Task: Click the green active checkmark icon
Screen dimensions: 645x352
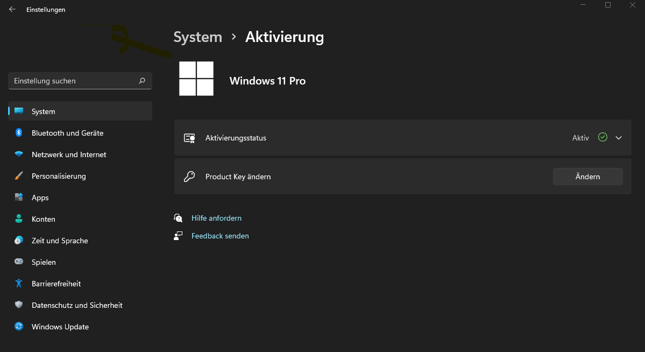Action: [603, 137]
